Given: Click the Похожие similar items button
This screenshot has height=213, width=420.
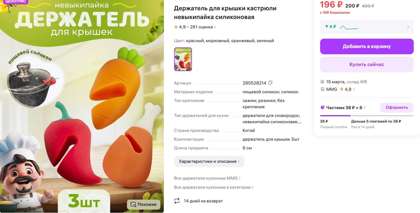Looking at the screenshot, I should [144, 204].
